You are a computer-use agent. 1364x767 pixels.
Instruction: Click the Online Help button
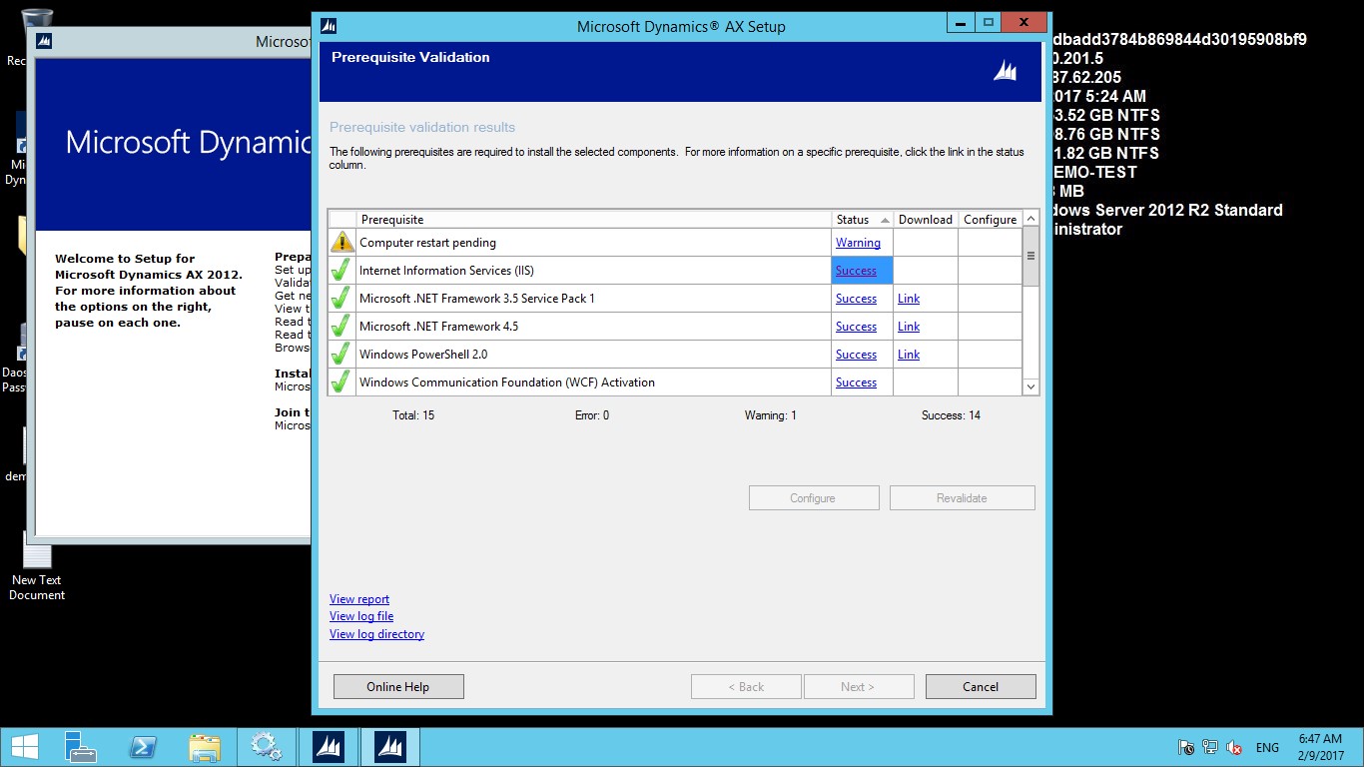click(x=398, y=686)
